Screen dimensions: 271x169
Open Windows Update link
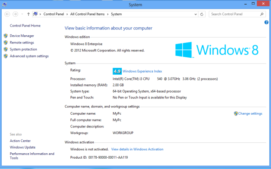(23, 147)
